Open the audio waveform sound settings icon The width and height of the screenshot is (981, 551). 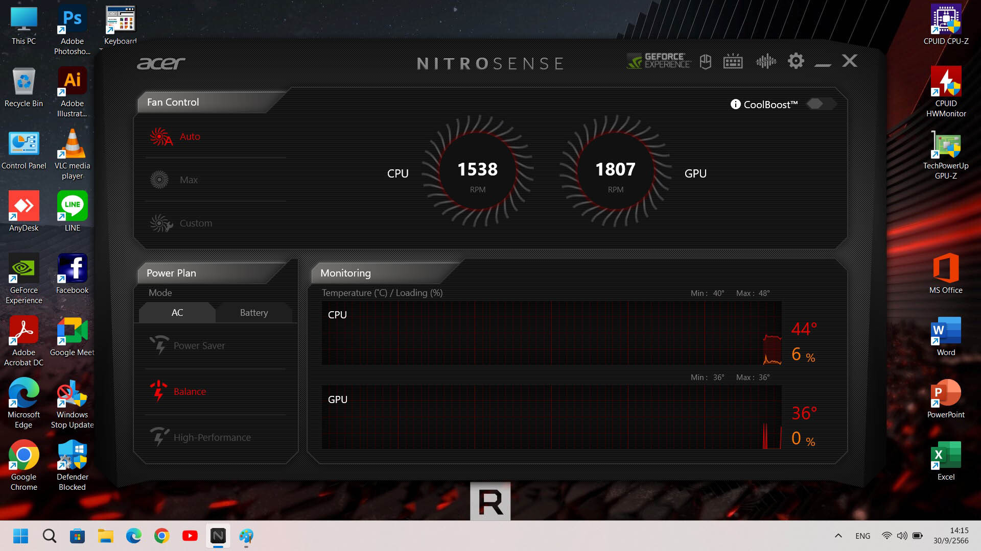coord(765,62)
